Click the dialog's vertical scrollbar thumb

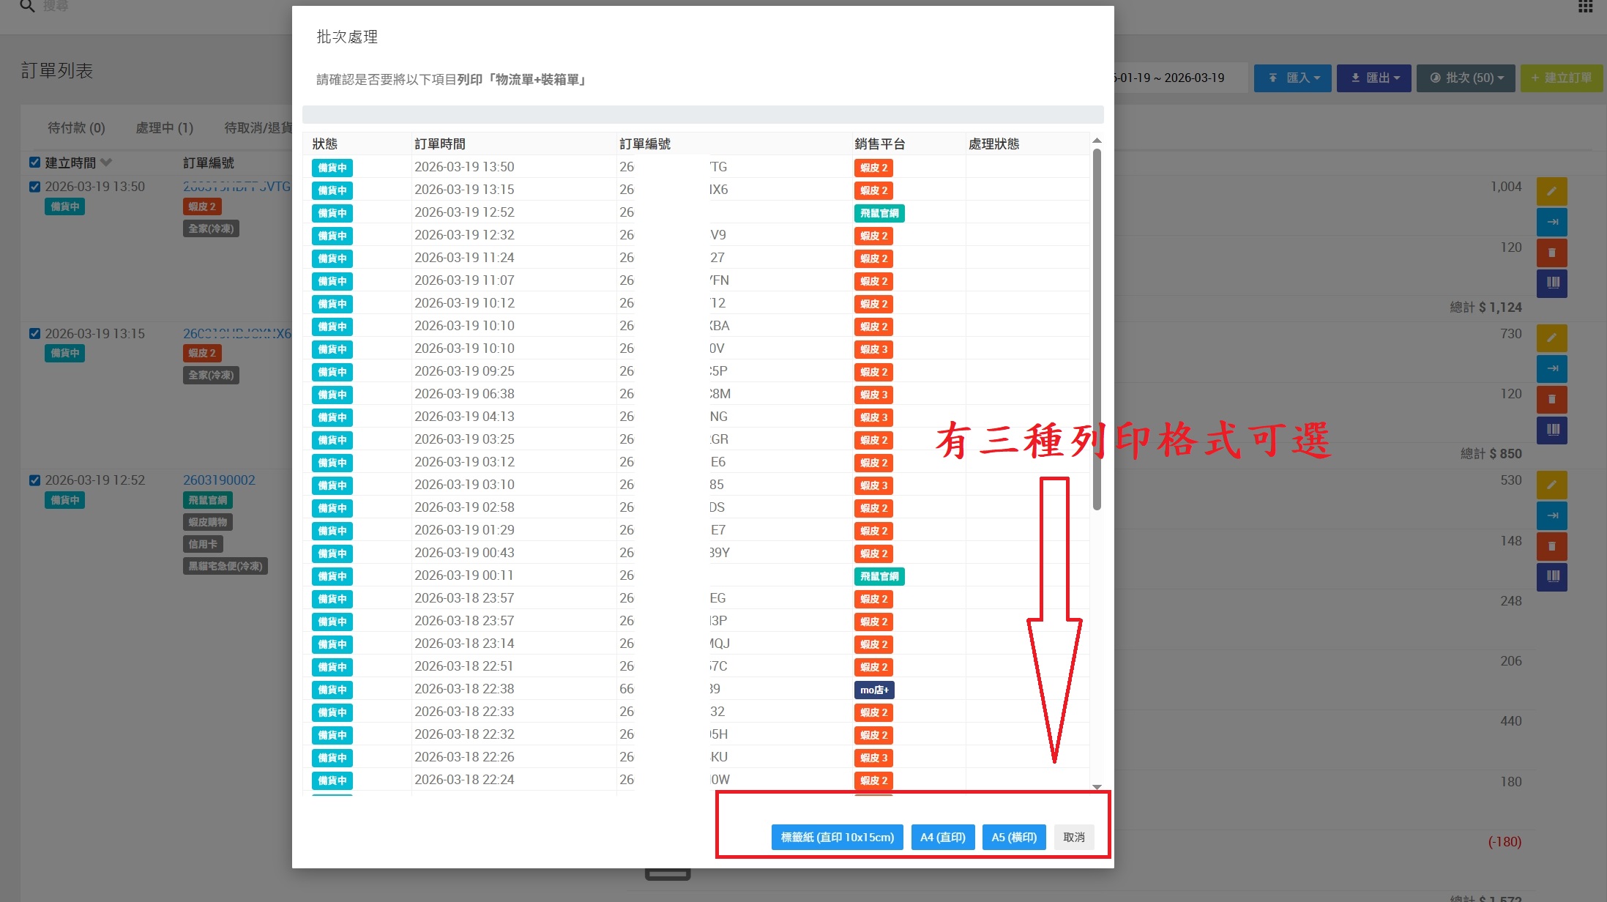(1097, 329)
